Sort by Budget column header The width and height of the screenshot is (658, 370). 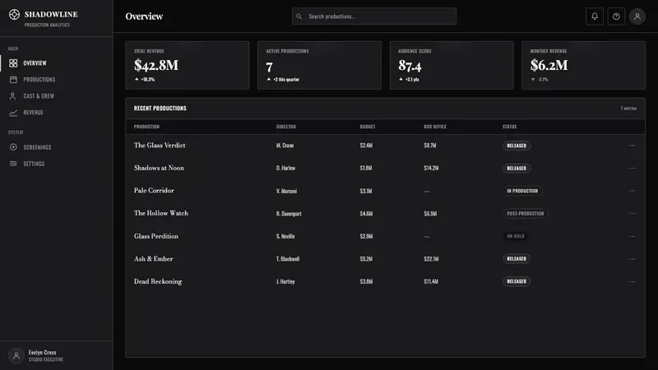[367, 127]
